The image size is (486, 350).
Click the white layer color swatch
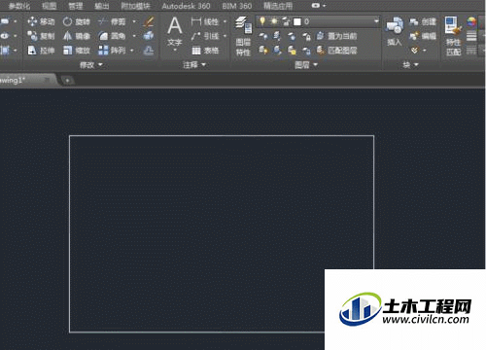297,21
